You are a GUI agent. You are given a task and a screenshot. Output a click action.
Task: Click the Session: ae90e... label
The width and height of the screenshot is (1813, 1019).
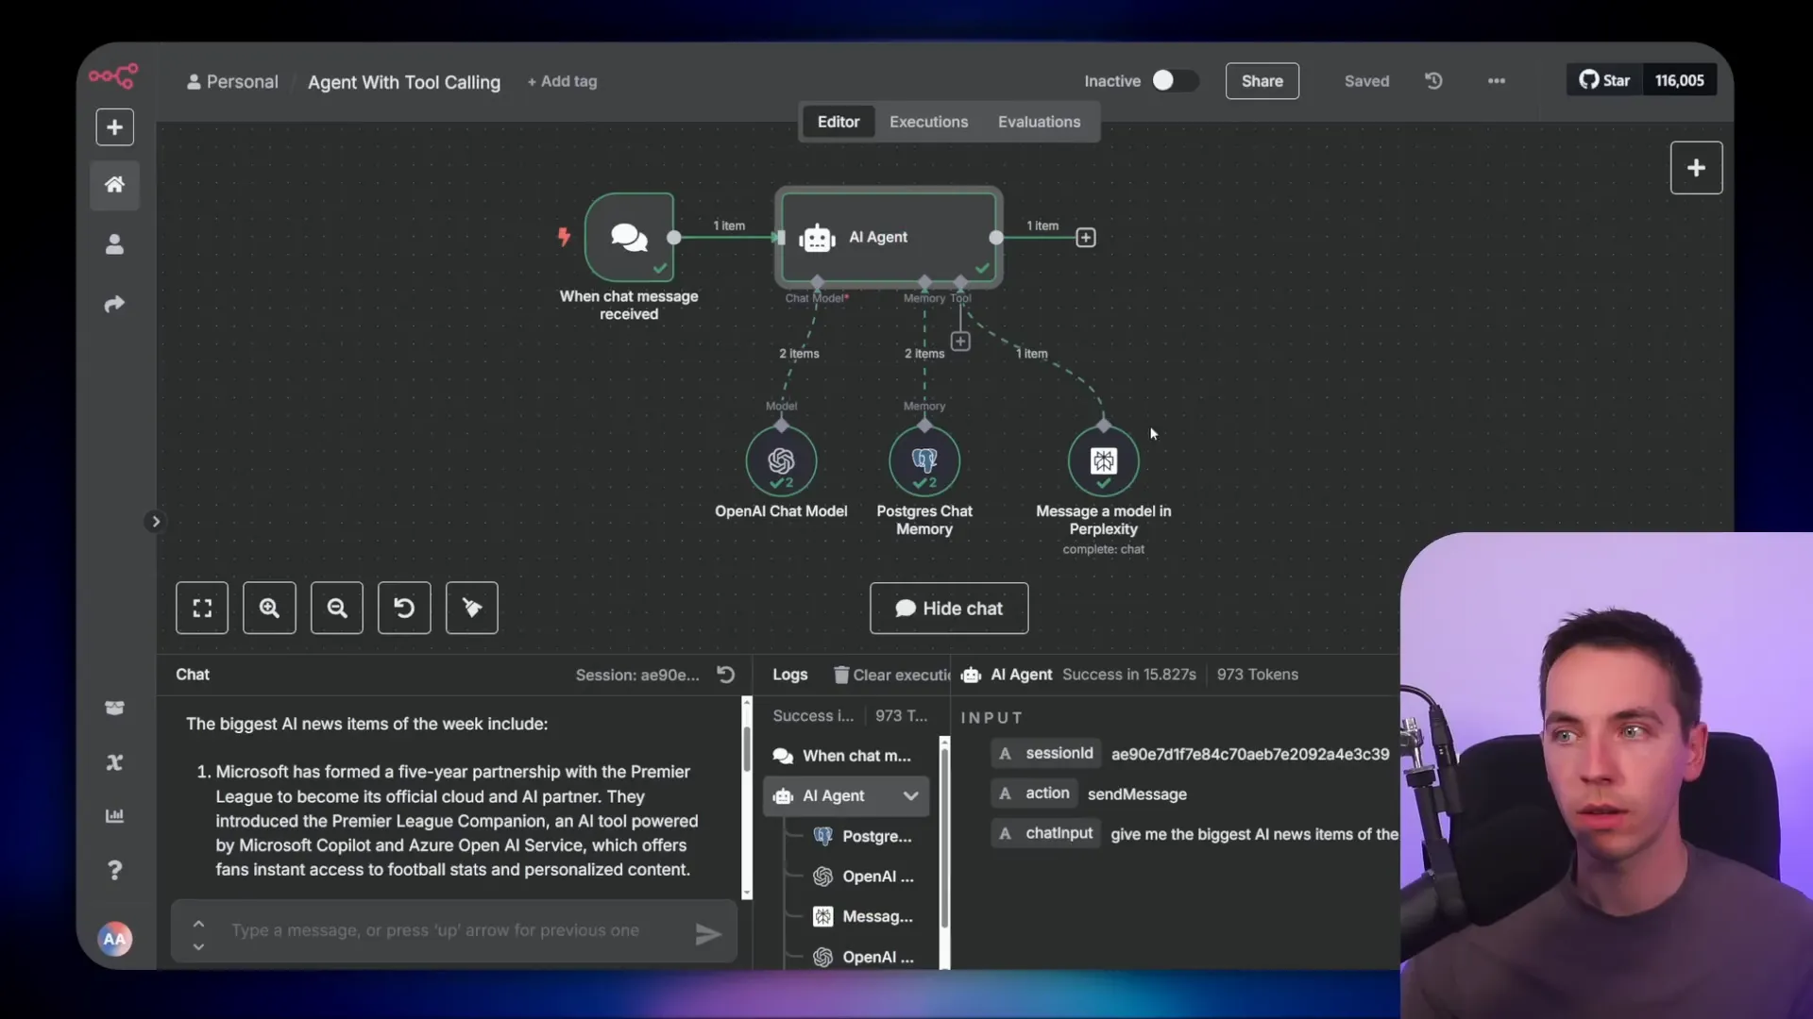637,675
